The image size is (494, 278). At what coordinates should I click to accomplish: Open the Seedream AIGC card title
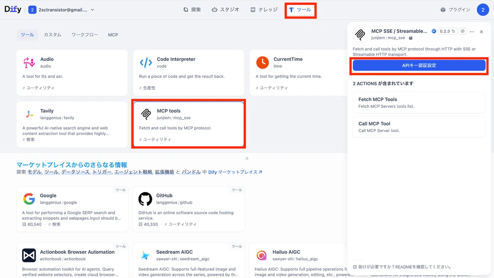(175, 252)
